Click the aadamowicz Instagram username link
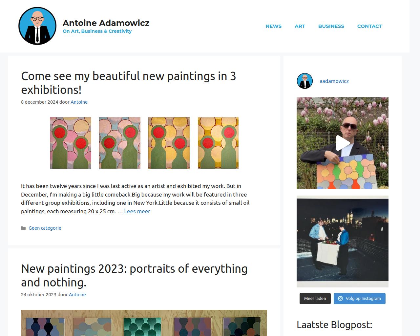Viewport: 420px width, 336px height. tap(334, 81)
